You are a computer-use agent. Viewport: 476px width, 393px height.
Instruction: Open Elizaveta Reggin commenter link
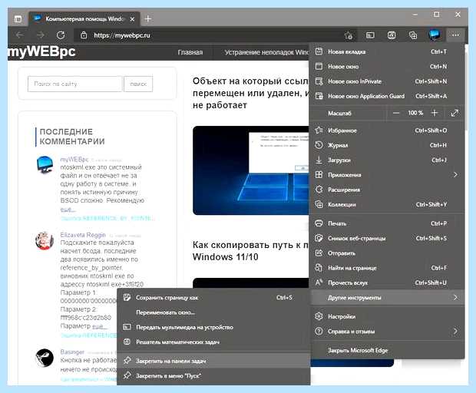[83, 235]
